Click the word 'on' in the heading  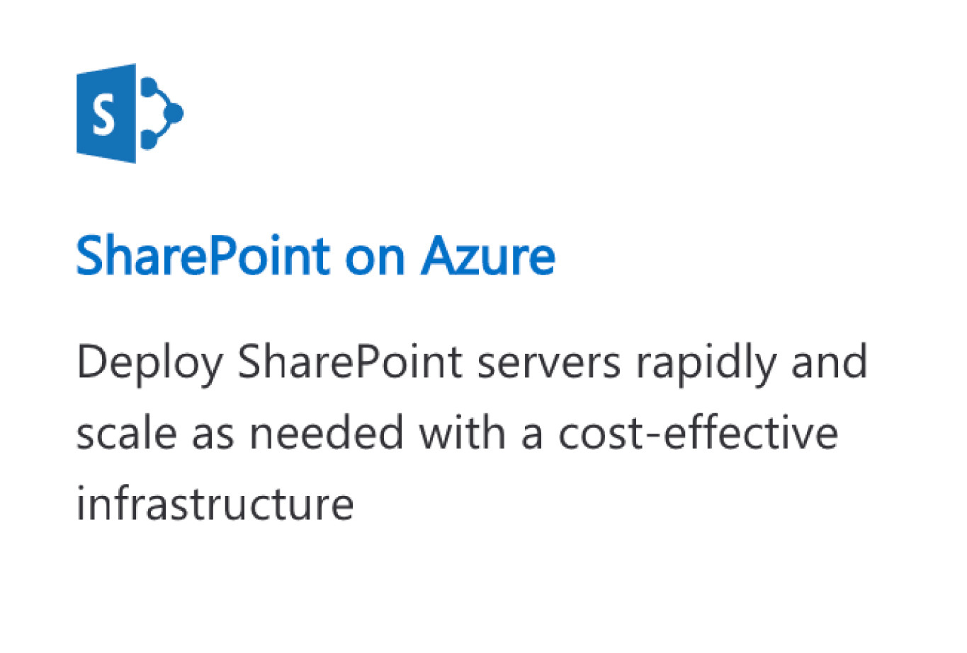(x=375, y=262)
